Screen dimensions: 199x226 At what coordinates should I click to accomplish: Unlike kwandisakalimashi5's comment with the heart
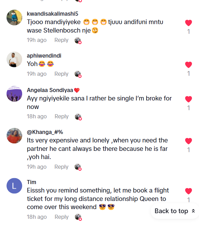coord(188,23)
